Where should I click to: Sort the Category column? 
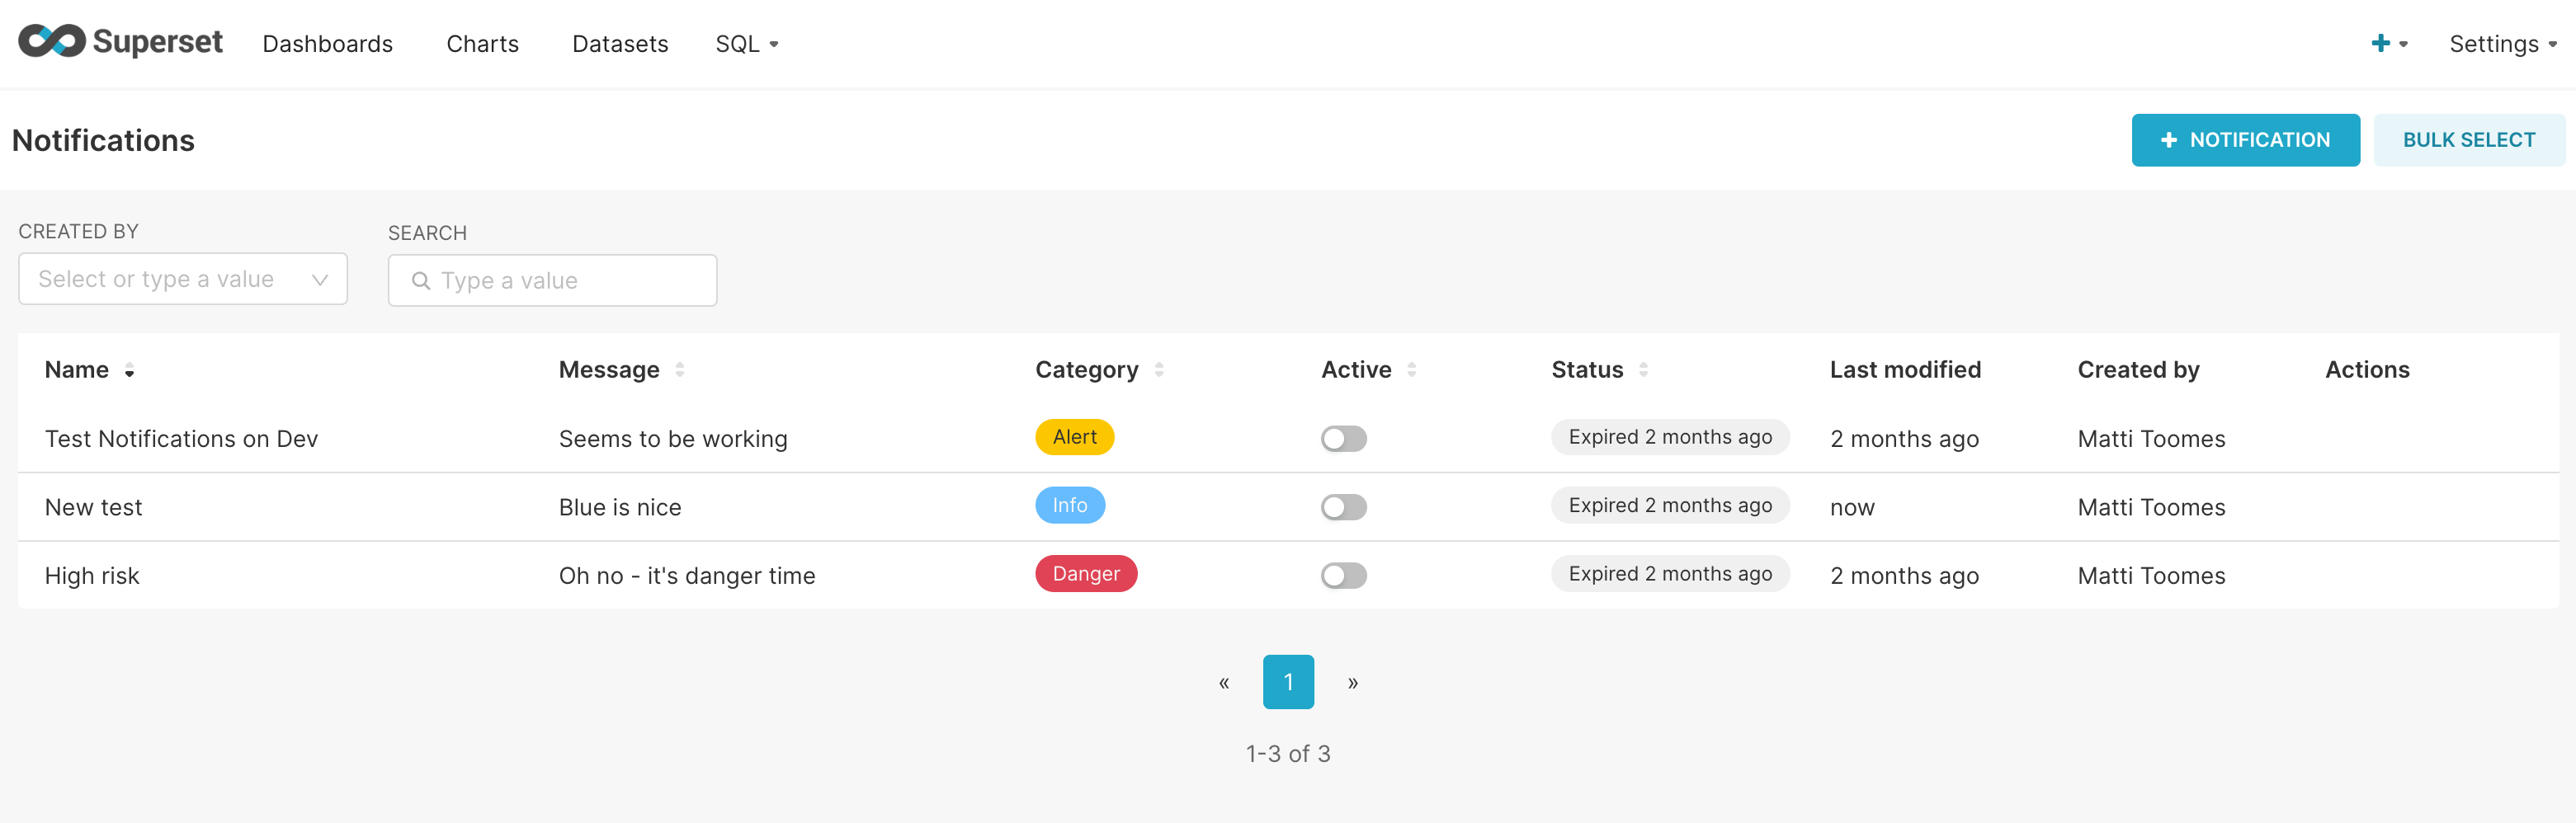click(x=1159, y=369)
